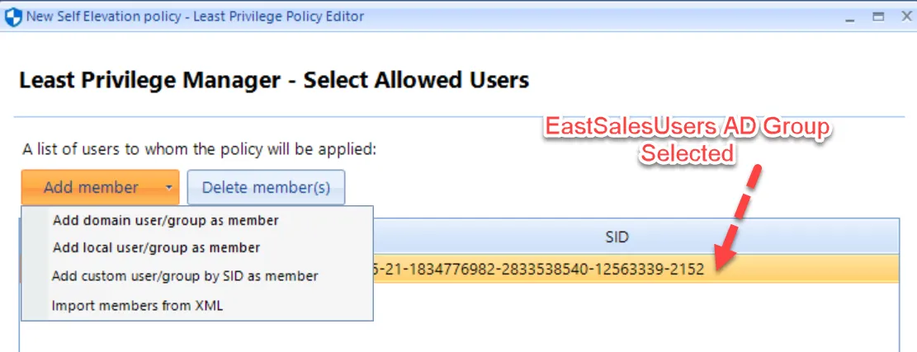Click empty title bar space right of title
917x352 pixels.
point(578,16)
